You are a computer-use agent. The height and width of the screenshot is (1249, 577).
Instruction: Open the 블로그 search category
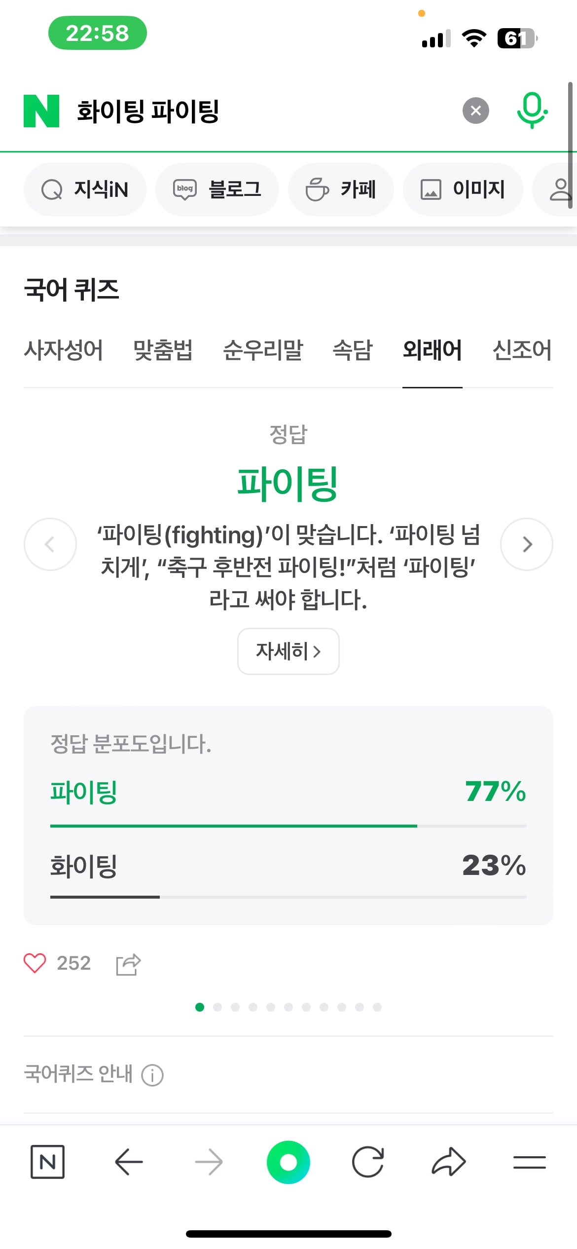point(217,189)
